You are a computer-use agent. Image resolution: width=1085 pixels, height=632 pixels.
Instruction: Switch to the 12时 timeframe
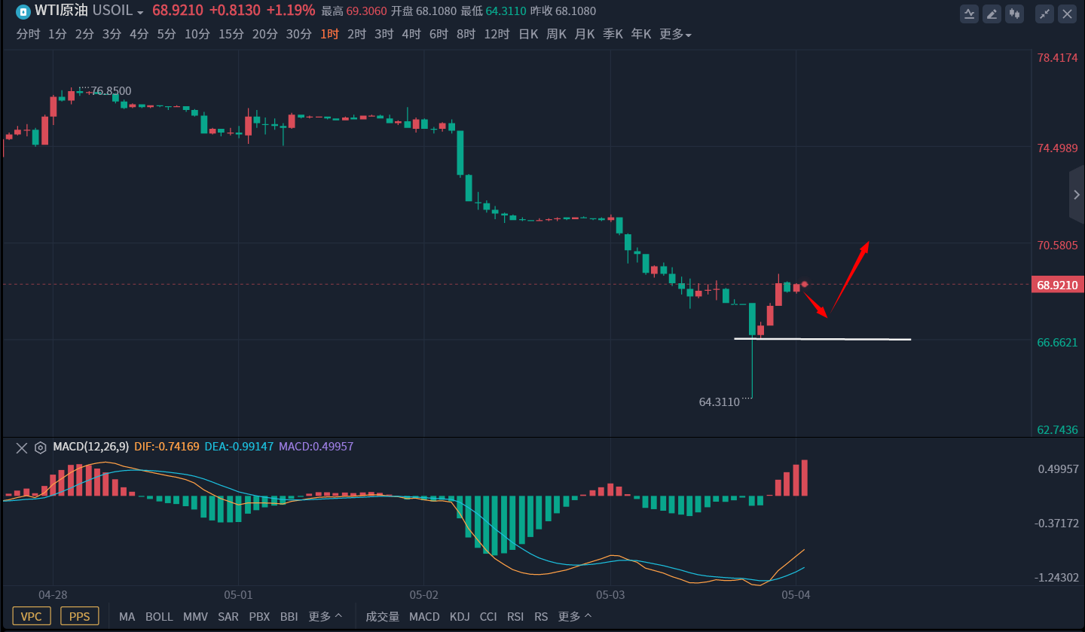(x=497, y=34)
